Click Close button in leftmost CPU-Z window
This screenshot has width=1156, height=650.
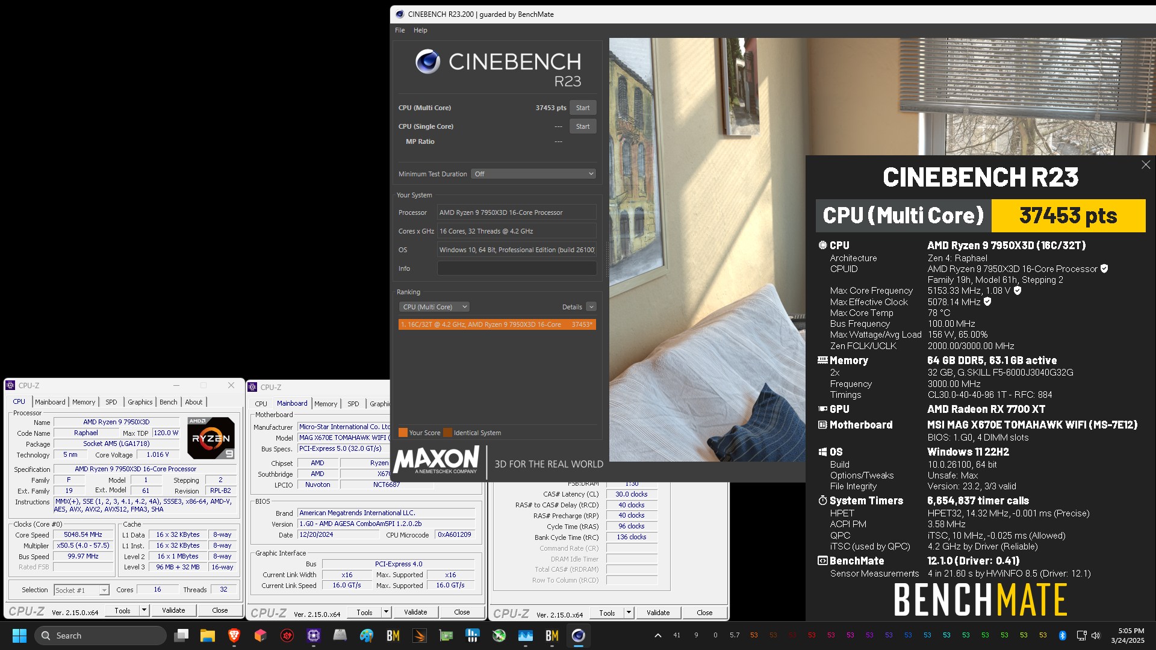click(220, 610)
